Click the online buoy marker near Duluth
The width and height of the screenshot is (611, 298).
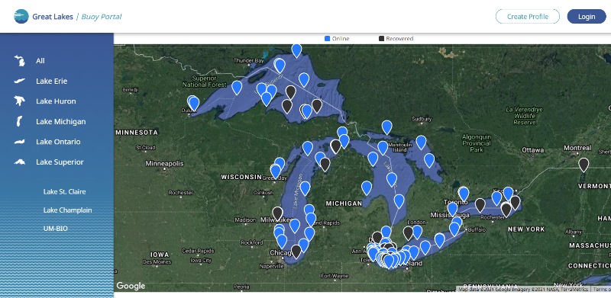point(194,104)
